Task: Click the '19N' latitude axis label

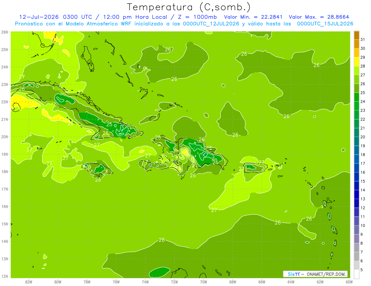Action: pyautogui.click(x=4, y=154)
